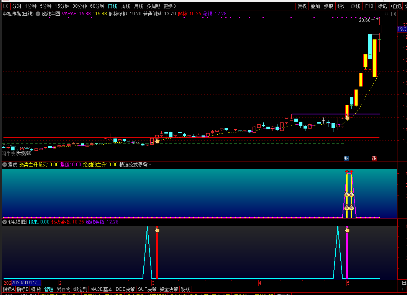Viewport: 407px width, 295px height.
Task: Click the VARAB: 15.88 value
Action: (76, 14)
